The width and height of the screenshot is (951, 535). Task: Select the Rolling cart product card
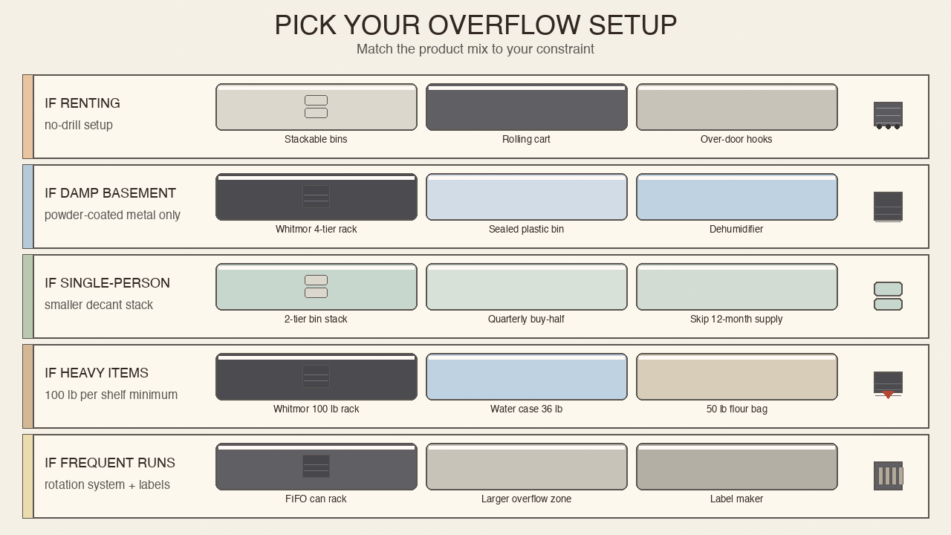coord(527,107)
